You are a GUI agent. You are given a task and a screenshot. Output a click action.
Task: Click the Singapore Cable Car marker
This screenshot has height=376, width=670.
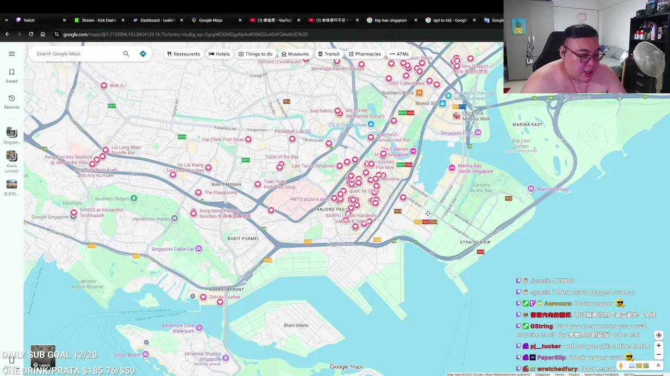(199, 249)
